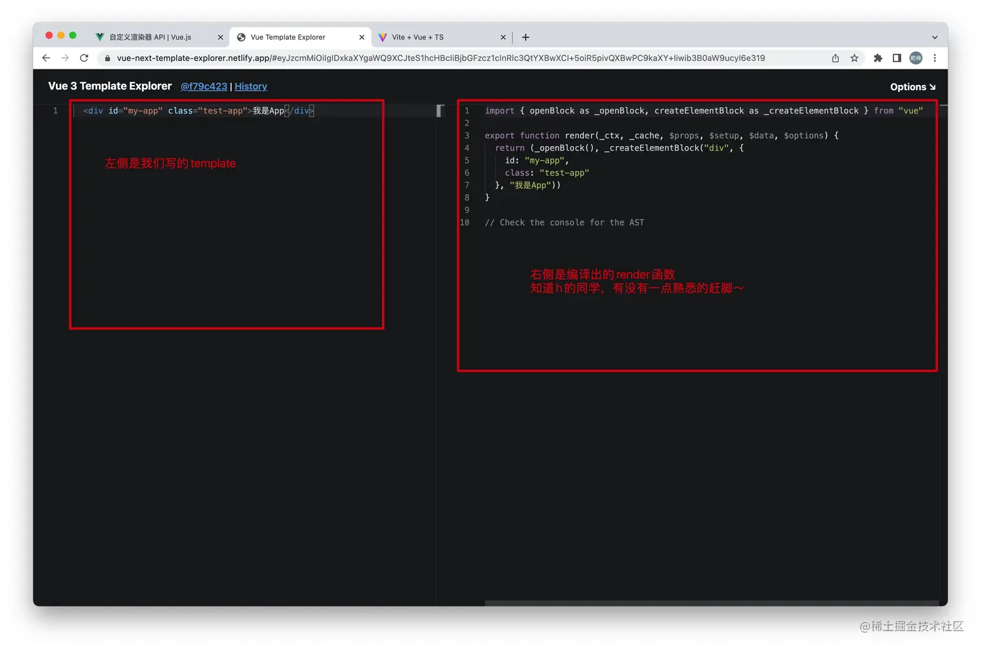
Task: Open a new browser tab
Action: click(x=526, y=37)
